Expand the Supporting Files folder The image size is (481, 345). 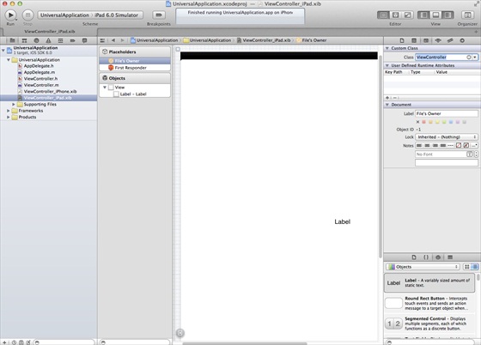click(14, 105)
